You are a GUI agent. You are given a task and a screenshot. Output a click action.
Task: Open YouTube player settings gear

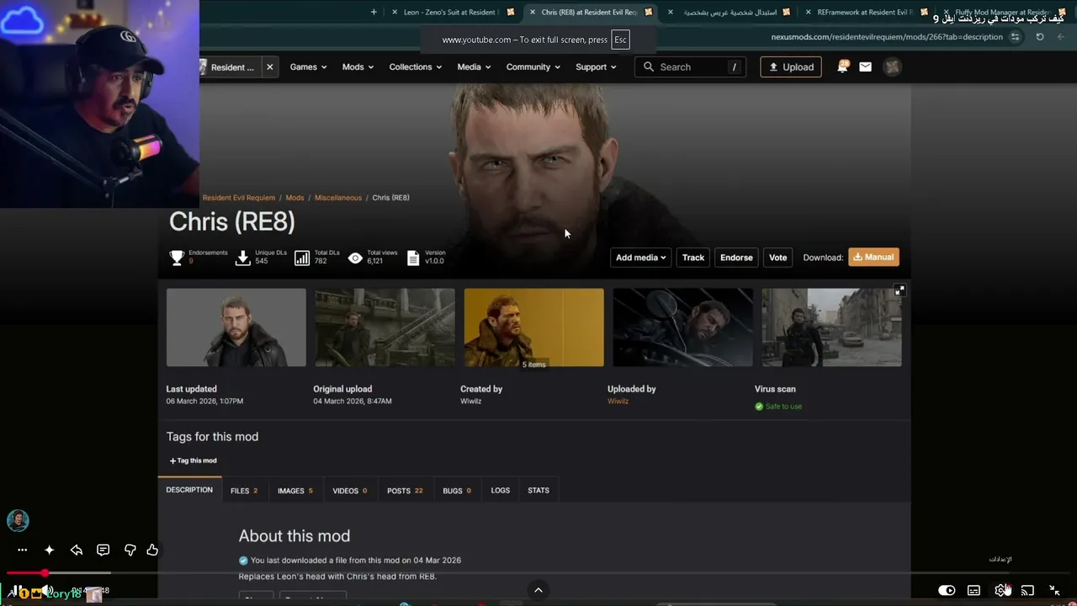(x=1000, y=591)
